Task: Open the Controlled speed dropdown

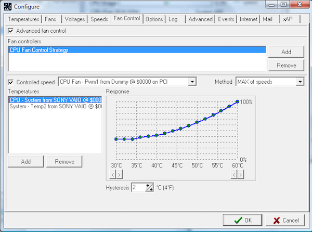Action: click(x=192, y=82)
